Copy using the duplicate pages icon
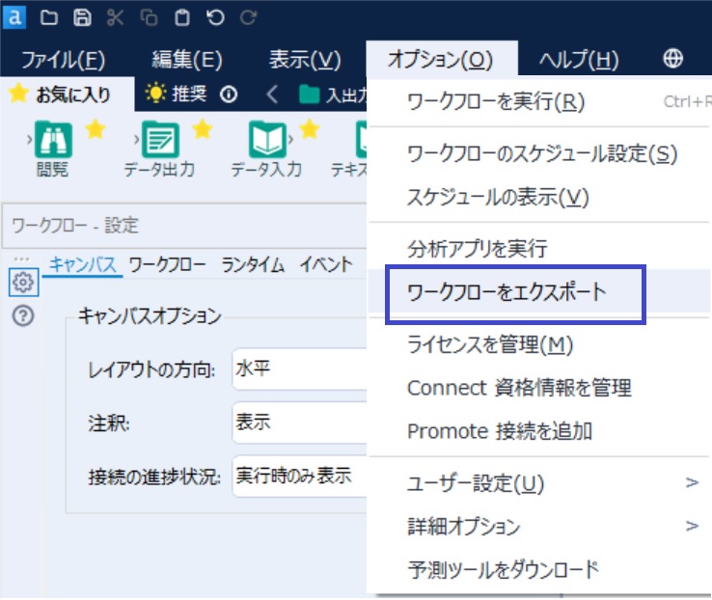Viewport: 712px width, 600px height. 149,18
